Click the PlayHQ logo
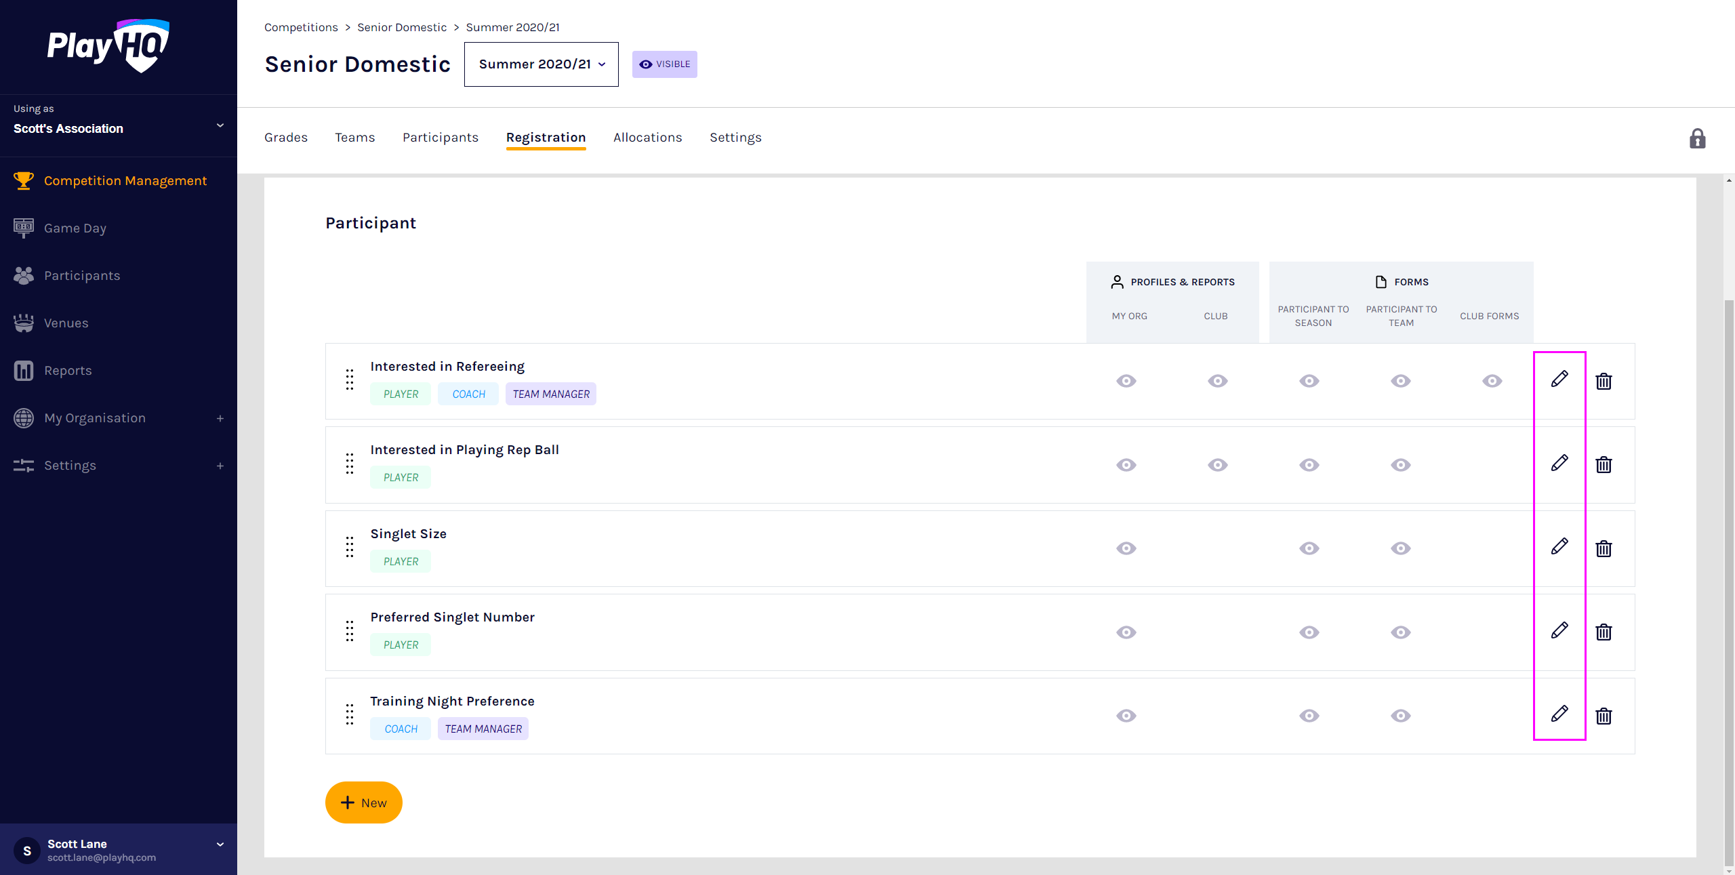The width and height of the screenshot is (1735, 875). (108, 46)
